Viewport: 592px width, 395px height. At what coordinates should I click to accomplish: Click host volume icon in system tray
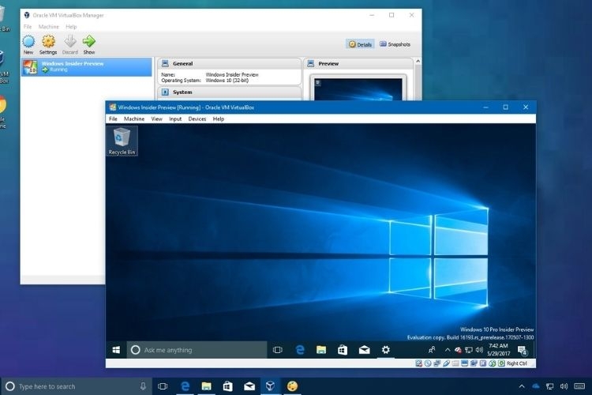pyautogui.click(x=564, y=386)
